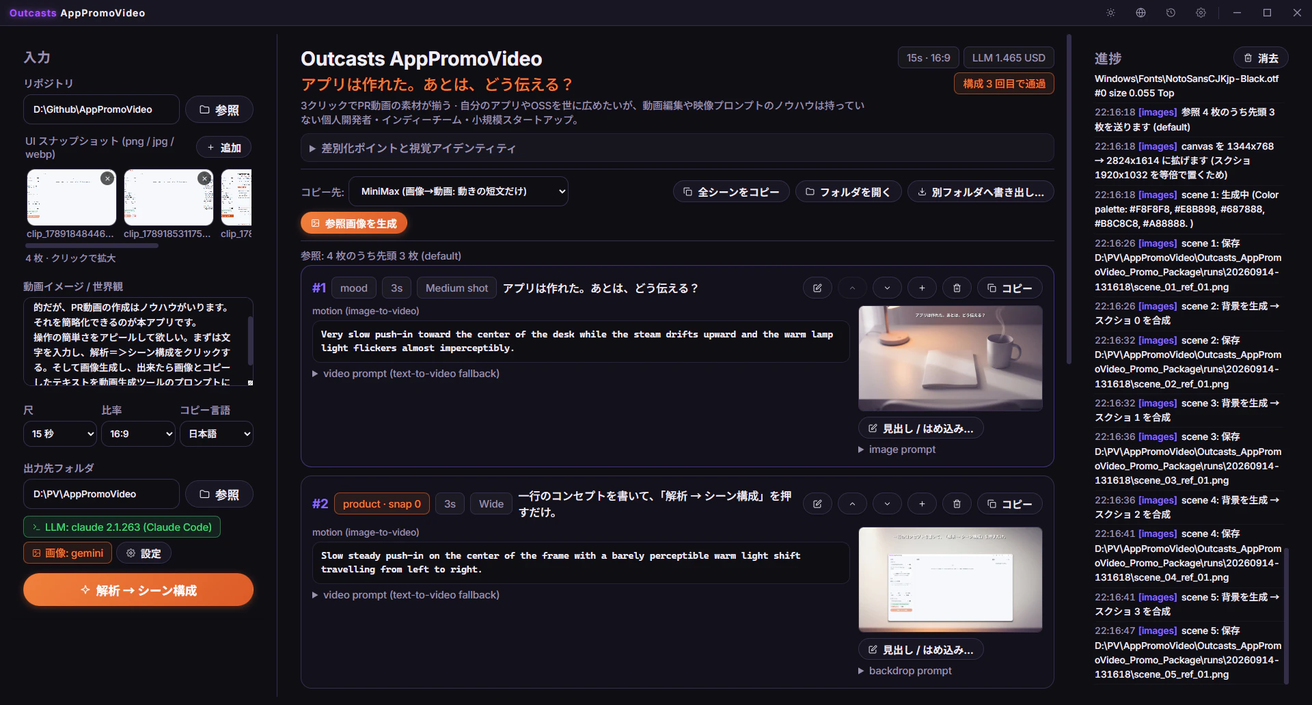This screenshot has width=1312, height=705.
Task: Open scene #2 product snapshot reference image
Action: [x=951, y=579]
